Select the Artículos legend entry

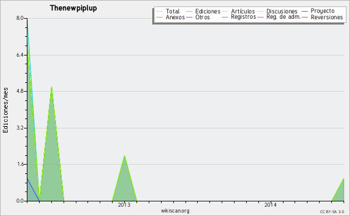(x=243, y=11)
